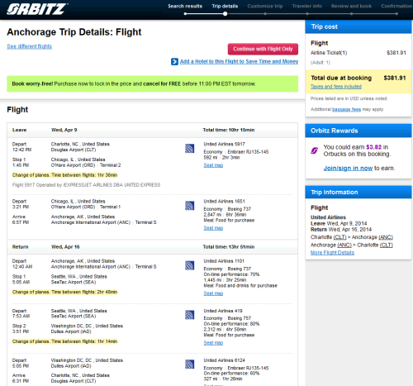Image resolution: width=413 pixels, height=386 pixels.
Task: Go to the Search results step
Action: click(185, 6)
